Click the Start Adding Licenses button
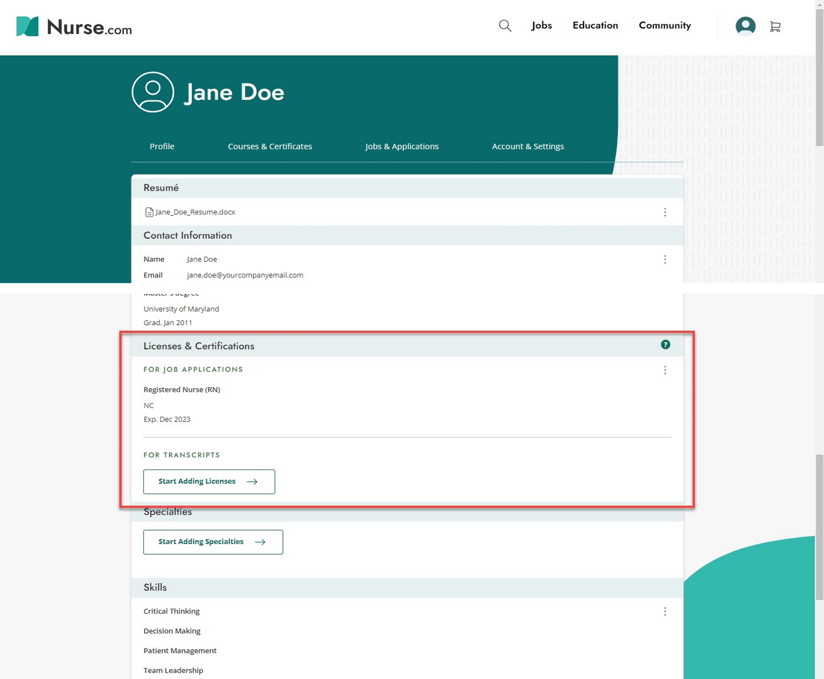Screen dimensions: 824x679 pyautogui.click(x=209, y=482)
